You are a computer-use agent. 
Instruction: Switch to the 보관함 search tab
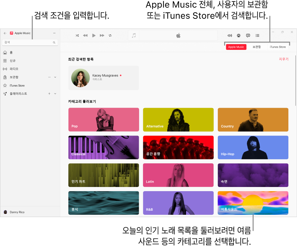pos(257,47)
